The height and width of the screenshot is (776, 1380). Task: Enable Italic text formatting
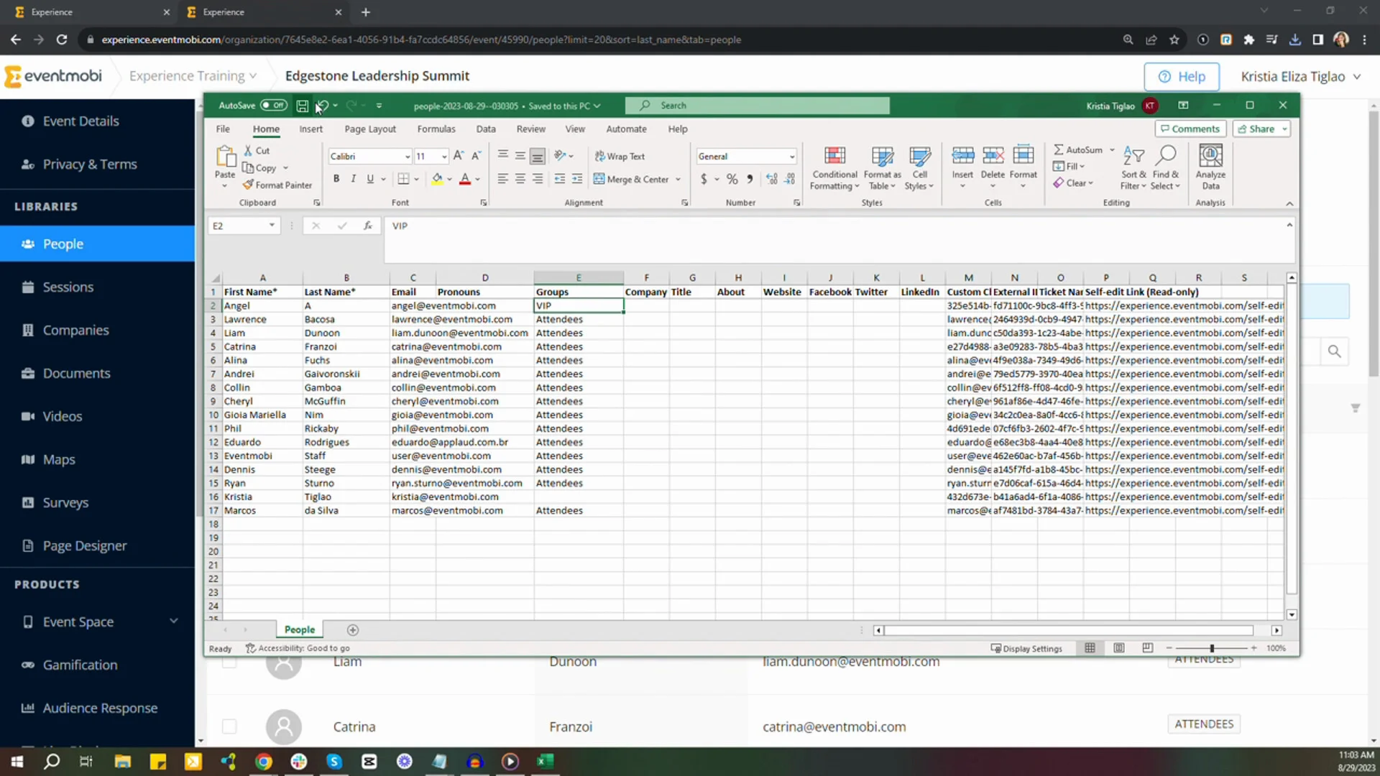point(353,179)
